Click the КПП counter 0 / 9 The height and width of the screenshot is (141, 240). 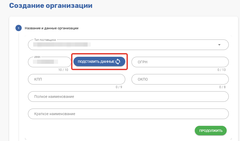click(119, 87)
